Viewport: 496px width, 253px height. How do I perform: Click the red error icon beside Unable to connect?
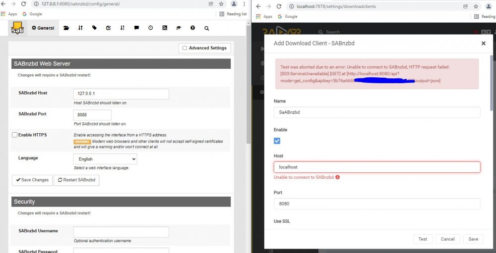[337, 177]
